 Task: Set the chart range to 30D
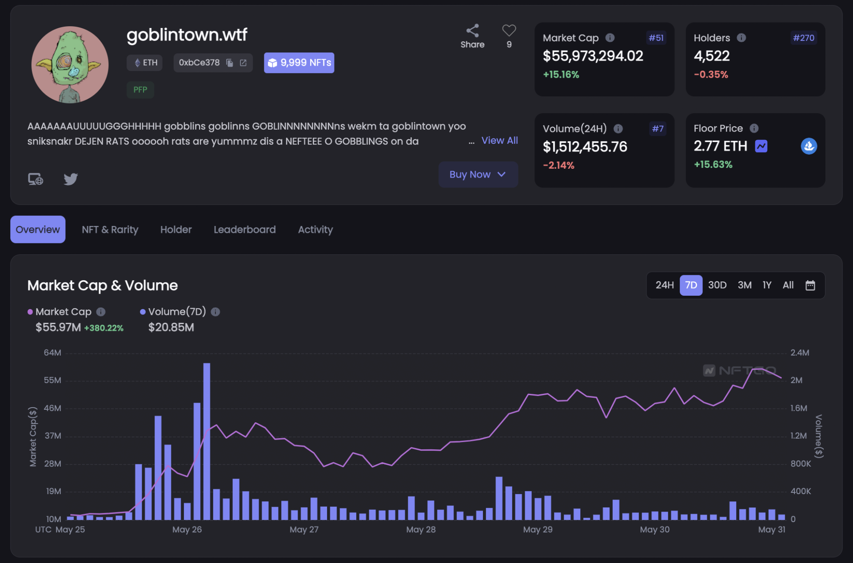(x=717, y=285)
